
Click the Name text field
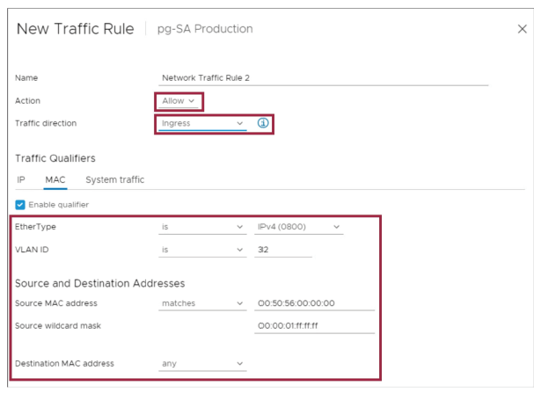(x=324, y=77)
